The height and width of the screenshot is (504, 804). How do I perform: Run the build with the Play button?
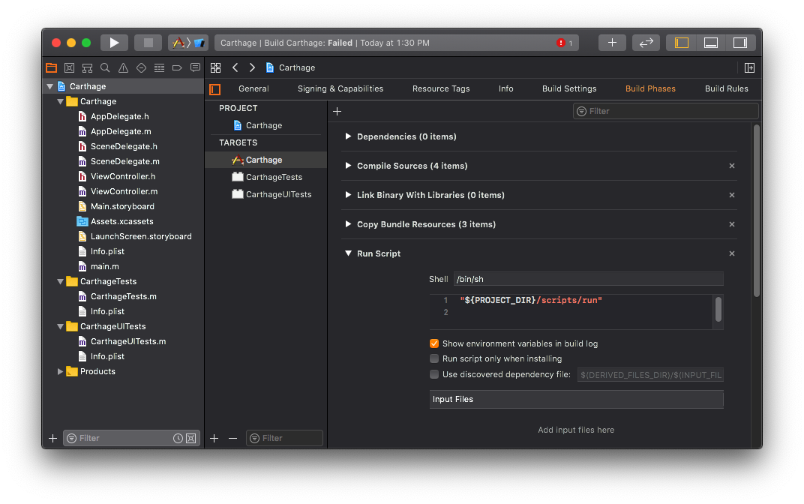(114, 43)
